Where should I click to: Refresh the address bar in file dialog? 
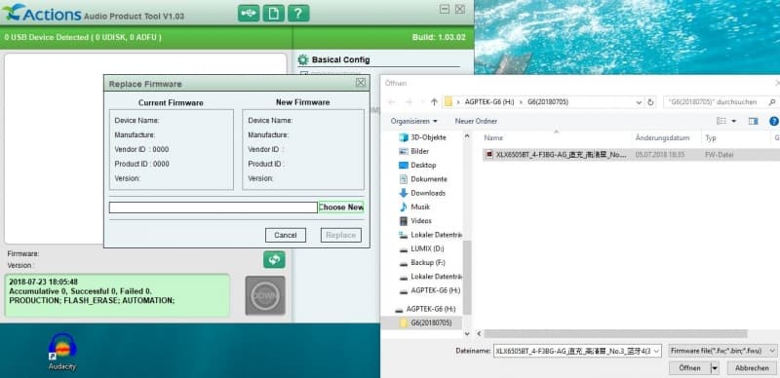point(650,102)
